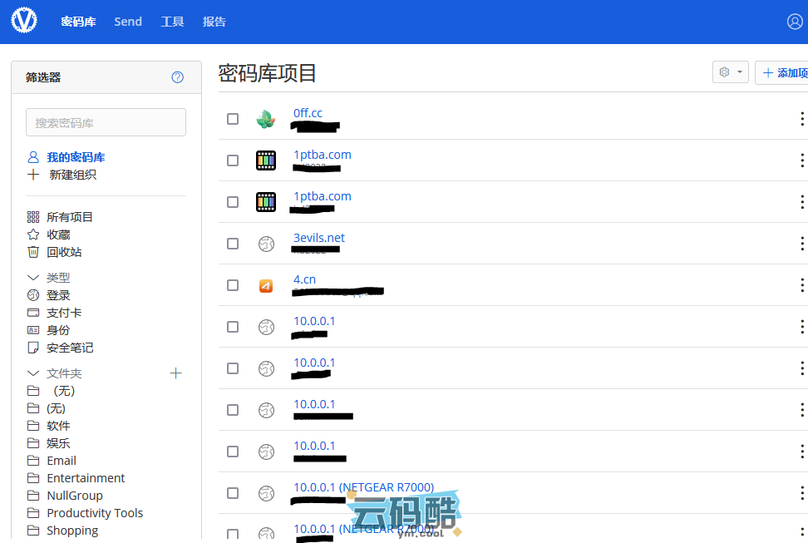The width and height of the screenshot is (808, 543).
Task: Click the 搜索密码库 search field
Action: coord(106,122)
